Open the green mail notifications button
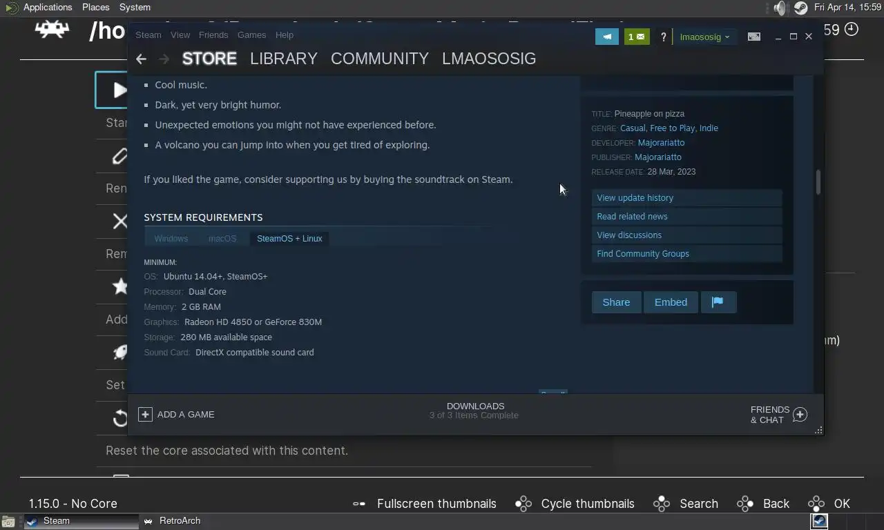884x530 pixels. point(637,37)
